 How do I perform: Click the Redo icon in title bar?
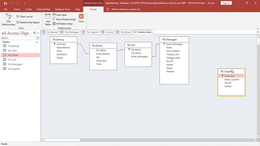[x=18, y=3]
